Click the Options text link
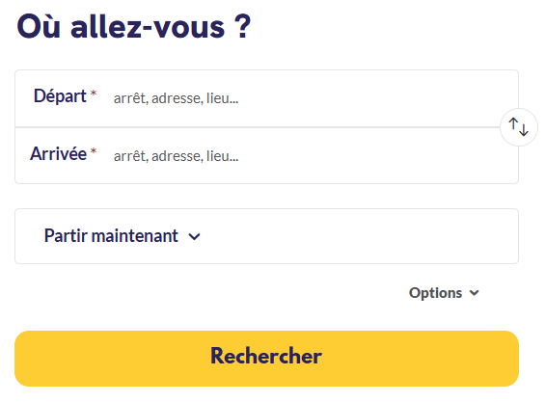Image resolution: width=546 pixels, height=402 pixels. 435,293
